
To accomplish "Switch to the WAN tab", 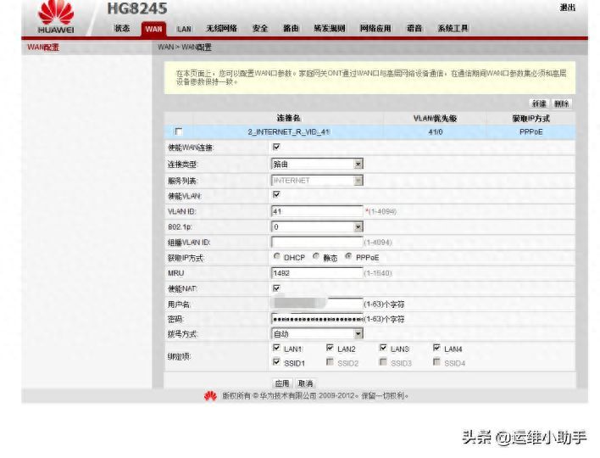I will [153, 29].
